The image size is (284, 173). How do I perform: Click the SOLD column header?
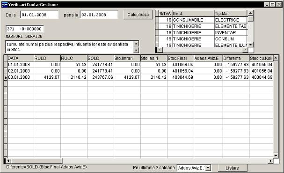point(101,58)
